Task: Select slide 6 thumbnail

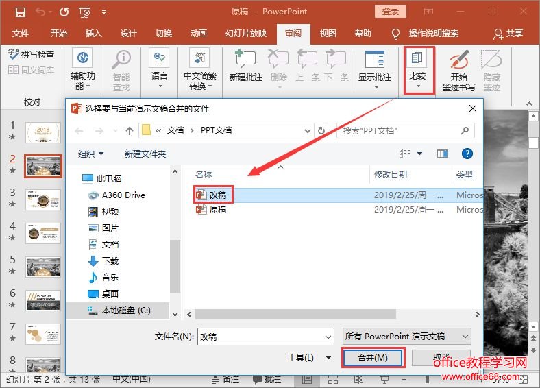Action: (x=42, y=300)
